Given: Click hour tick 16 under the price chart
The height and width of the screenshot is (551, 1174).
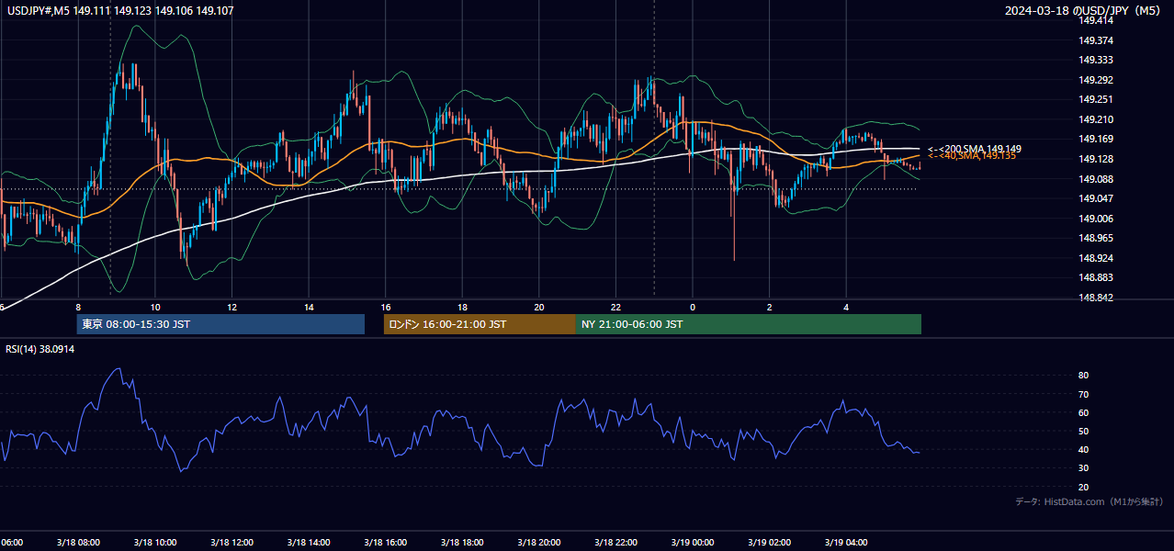Looking at the screenshot, I should (x=386, y=308).
